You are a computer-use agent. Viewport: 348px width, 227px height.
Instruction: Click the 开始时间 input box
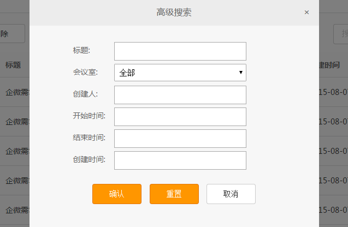pyautogui.click(x=180, y=117)
